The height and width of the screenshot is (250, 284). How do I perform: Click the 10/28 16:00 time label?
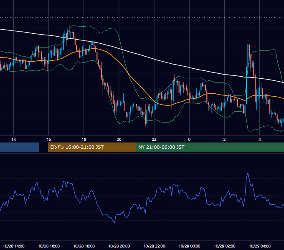pos(49,246)
